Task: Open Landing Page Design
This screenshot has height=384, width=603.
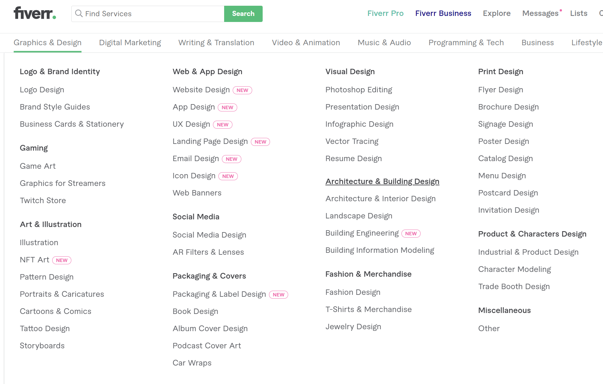Action: [210, 141]
